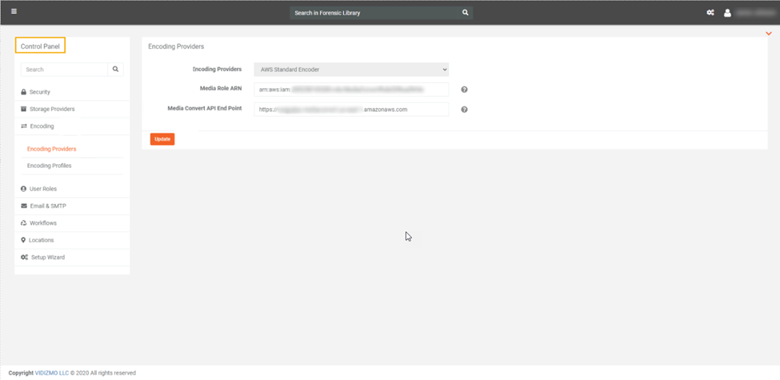The height and width of the screenshot is (380, 780).
Task: Open Email & SMTP settings
Action: [x=47, y=206]
